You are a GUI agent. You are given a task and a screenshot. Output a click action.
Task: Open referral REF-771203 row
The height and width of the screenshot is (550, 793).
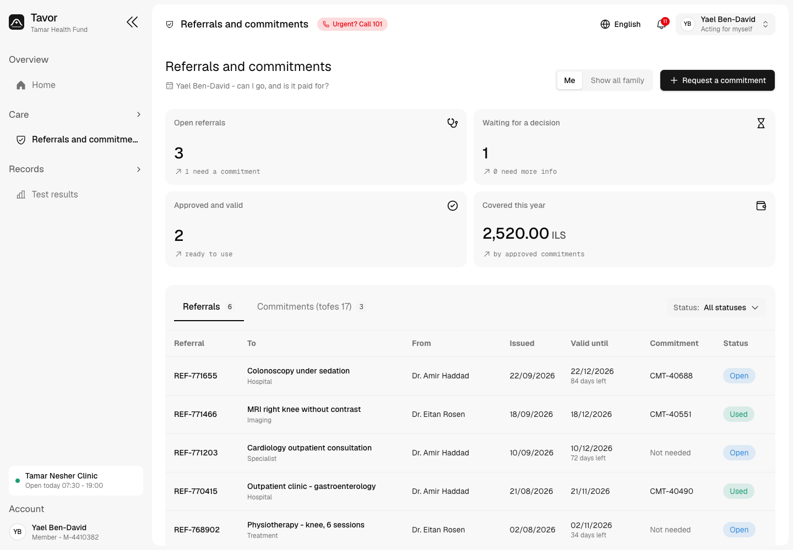pos(470,453)
